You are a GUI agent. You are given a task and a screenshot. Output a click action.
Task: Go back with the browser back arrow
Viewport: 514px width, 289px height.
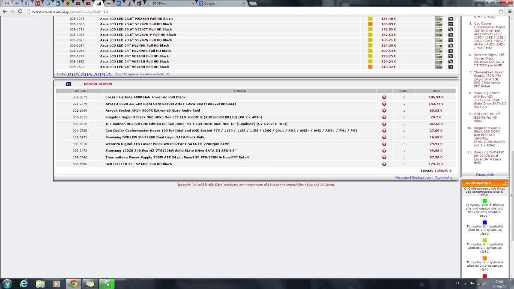(x=4, y=11)
